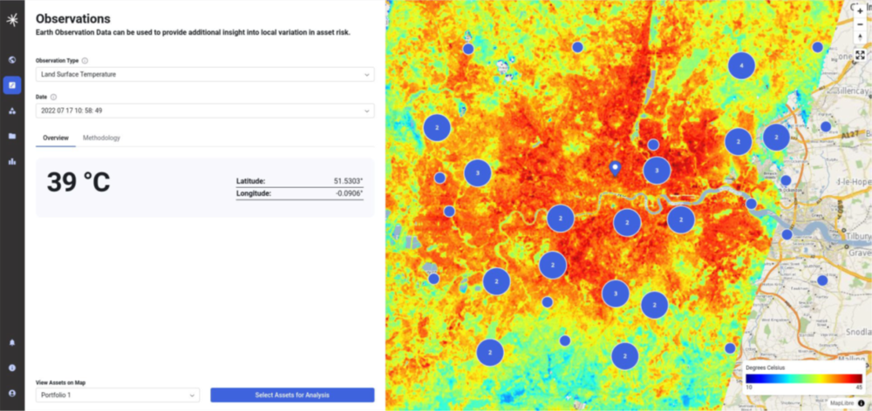The image size is (872, 411).
Task: Open the user account icon
Action: point(12,392)
